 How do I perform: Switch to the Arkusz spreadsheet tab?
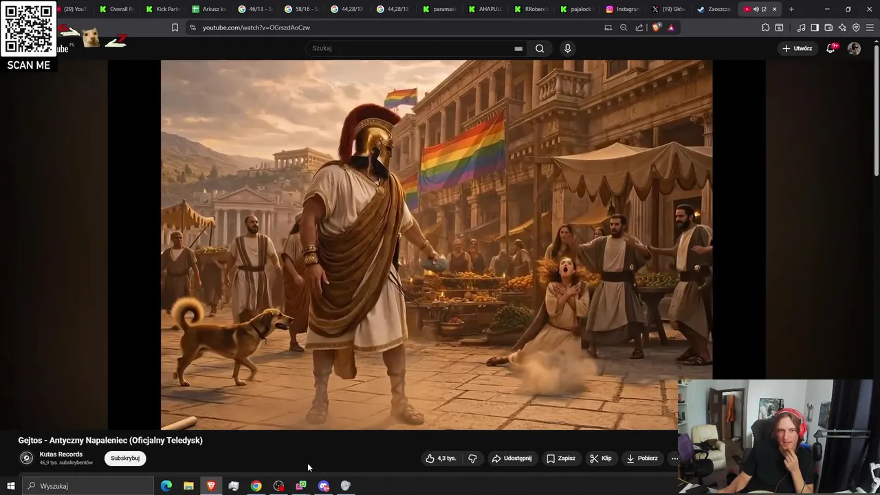point(209,9)
